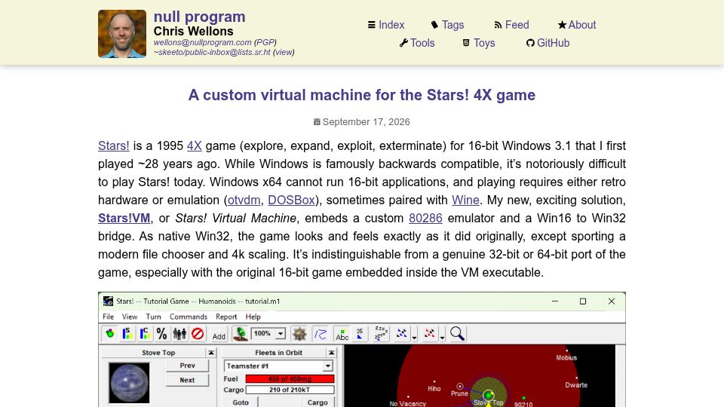Screen dimensions: 724x407
Task: Click the magnifying glass zoom icon
Action: (x=458, y=334)
